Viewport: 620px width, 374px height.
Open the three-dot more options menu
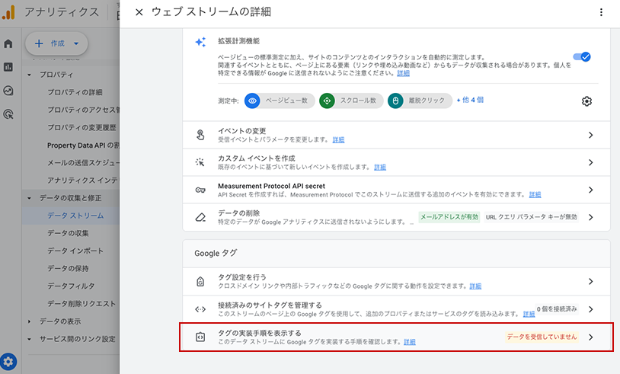pyautogui.click(x=600, y=12)
